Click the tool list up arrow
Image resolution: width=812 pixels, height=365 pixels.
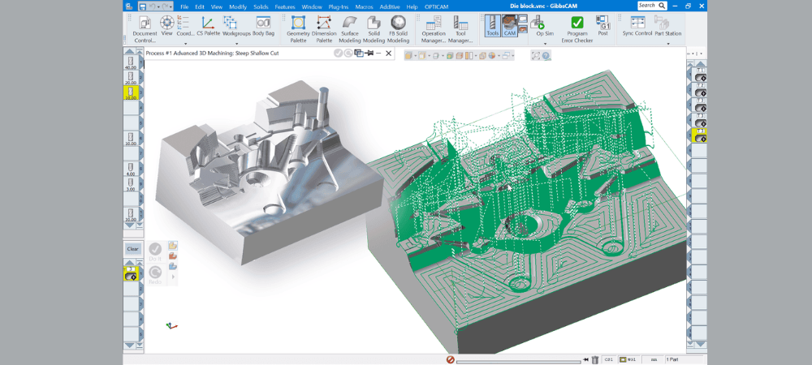click(x=131, y=50)
